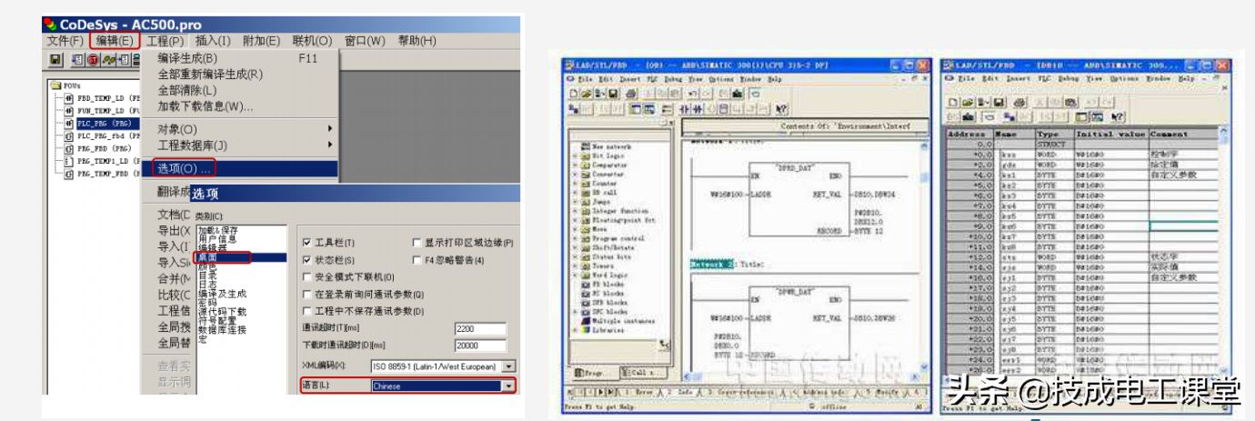Enable 在登录前询问通讯参数(Q) checkbox
Screen dimensions: 1255x421
coord(306,295)
